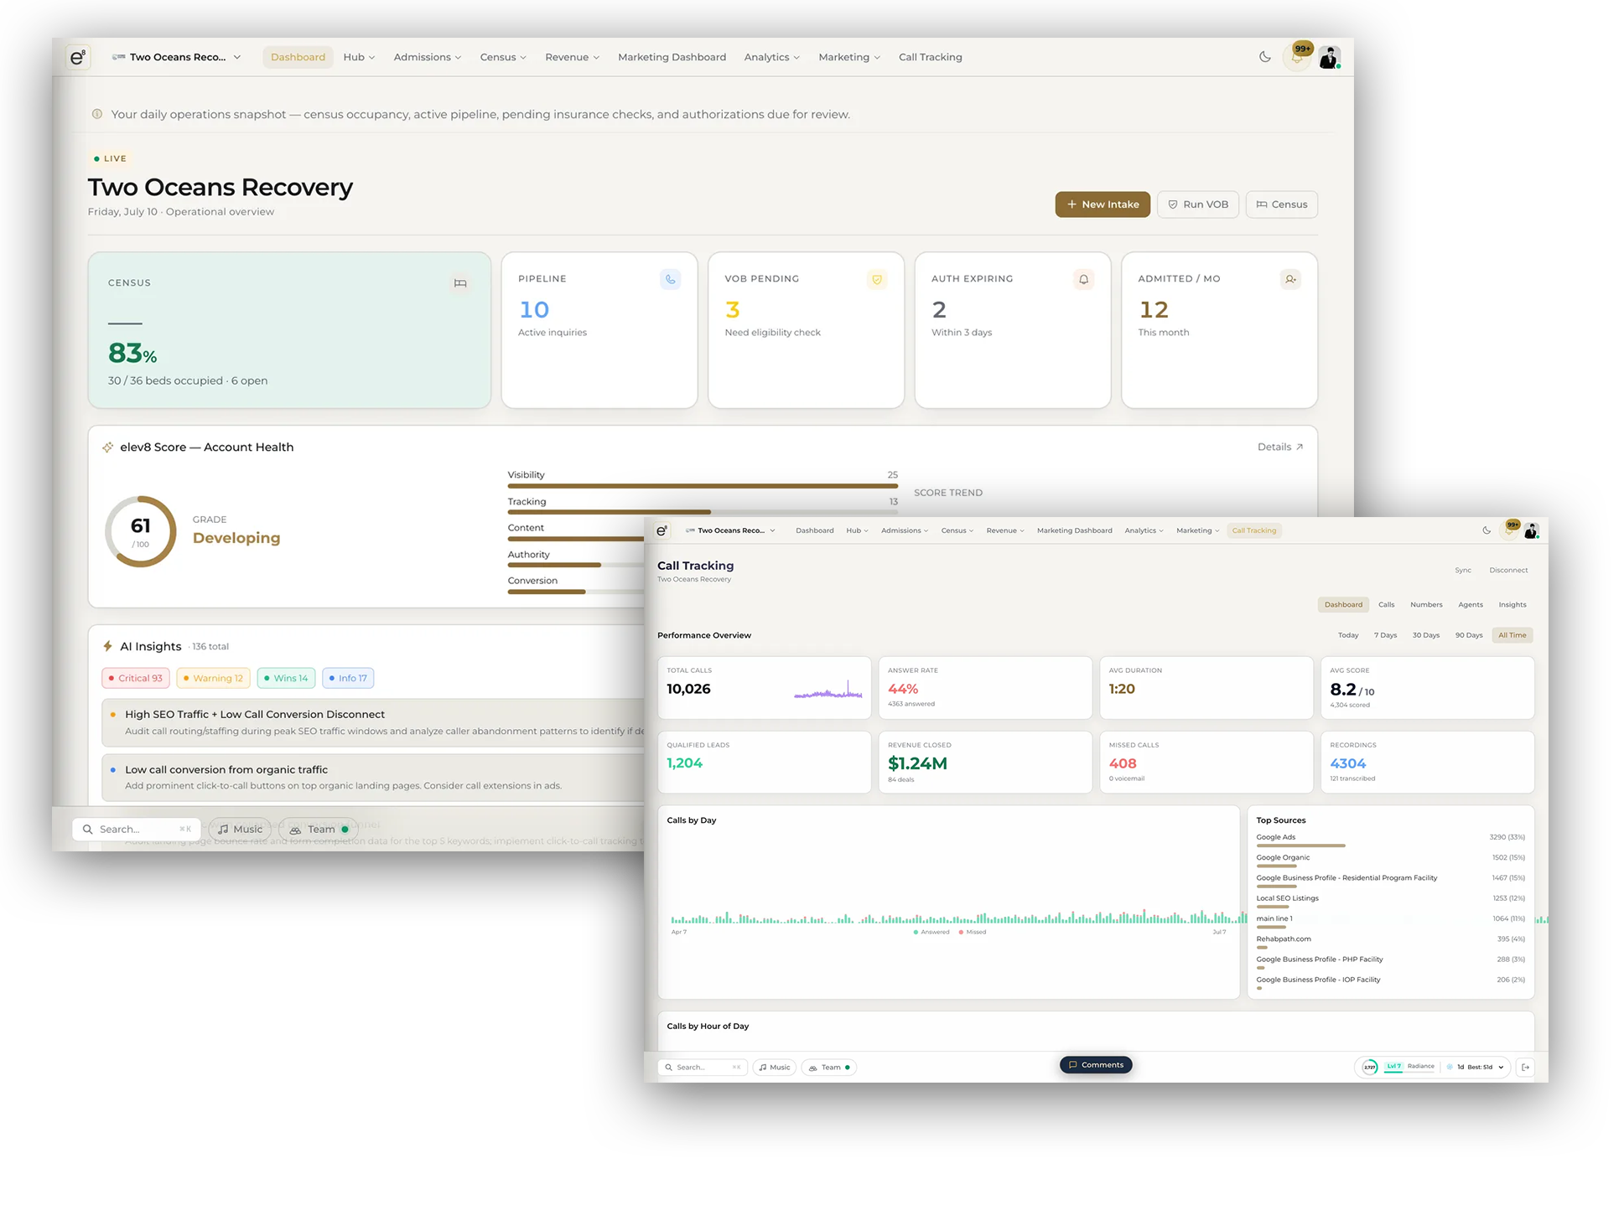Screen dimensions: 1624x1205
Task: Expand the streak dropdown chevron beside Best: 51d
Action: 1501,1067
